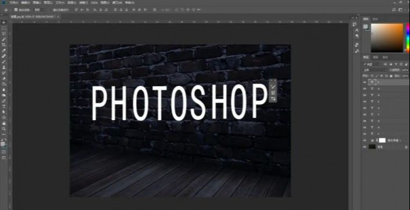
Task: Click the lock all layer icon
Action: (x=391, y=76)
